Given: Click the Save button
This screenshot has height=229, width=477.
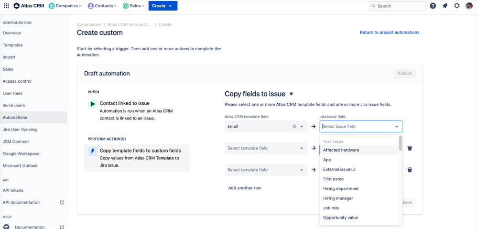Looking at the screenshot, I should (x=408, y=203).
